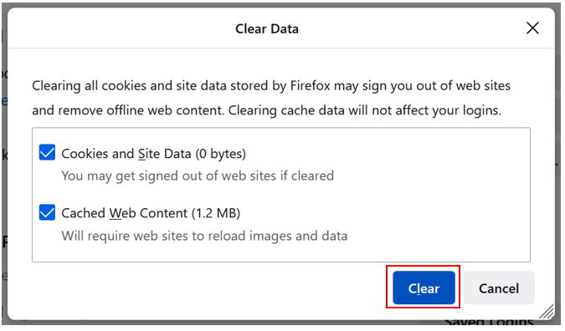The height and width of the screenshot is (331, 565).
Task: Click the 'Cached Web Content (1.2 MB)' label
Action: click(151, 213)
